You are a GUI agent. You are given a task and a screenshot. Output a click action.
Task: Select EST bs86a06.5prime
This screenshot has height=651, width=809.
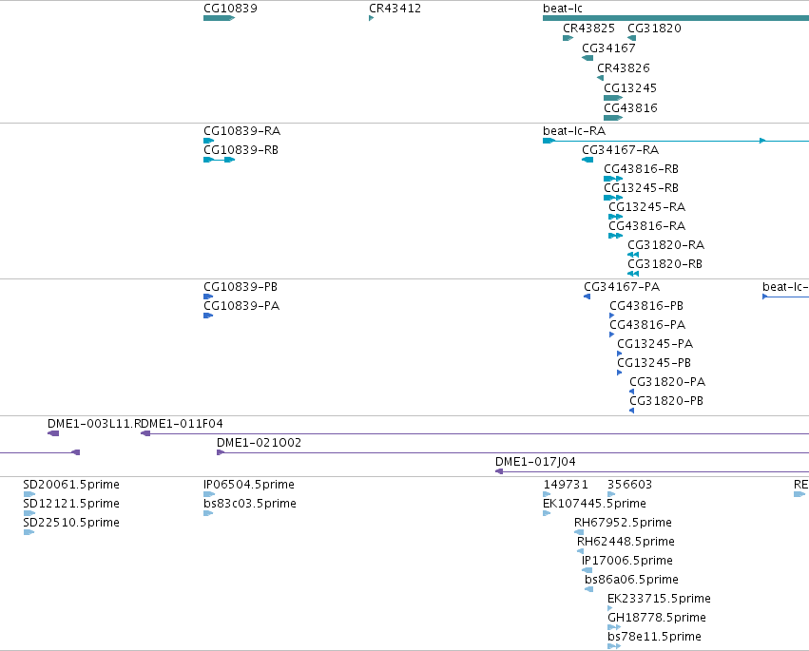point(631,581)
